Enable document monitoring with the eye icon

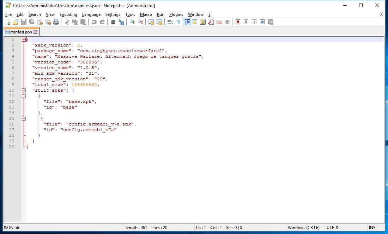point(227,22)
